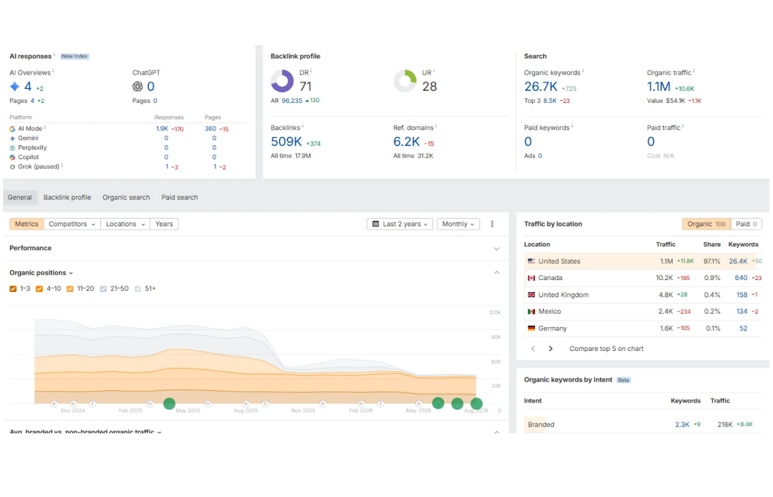Uncheck the 1–3 positions checkbox

(x=13, y=289)
